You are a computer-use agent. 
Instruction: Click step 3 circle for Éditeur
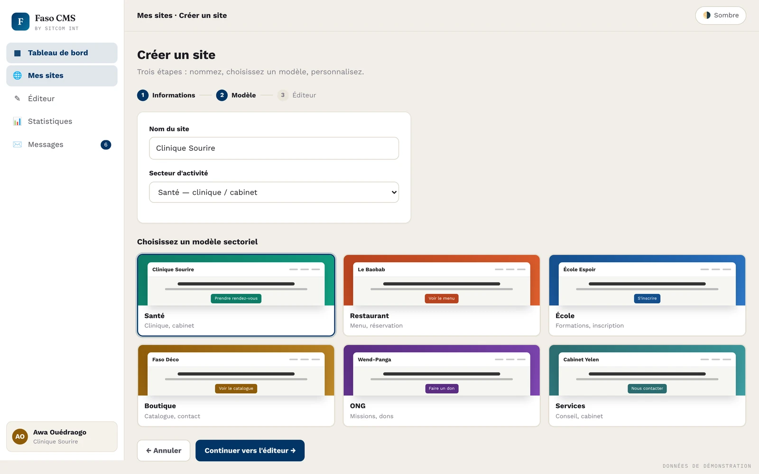[x=283, y=95]
